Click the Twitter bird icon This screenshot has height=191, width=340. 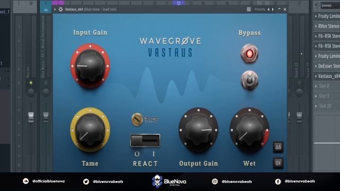[86, 181]
